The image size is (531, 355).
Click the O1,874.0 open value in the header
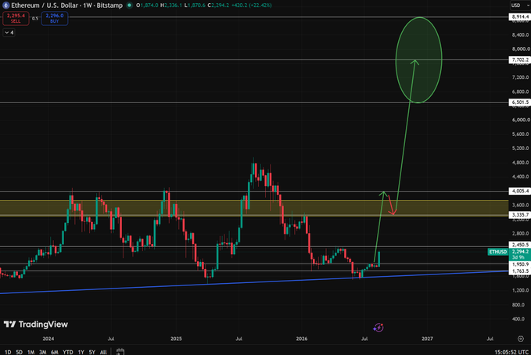click(x=147, y=5)
